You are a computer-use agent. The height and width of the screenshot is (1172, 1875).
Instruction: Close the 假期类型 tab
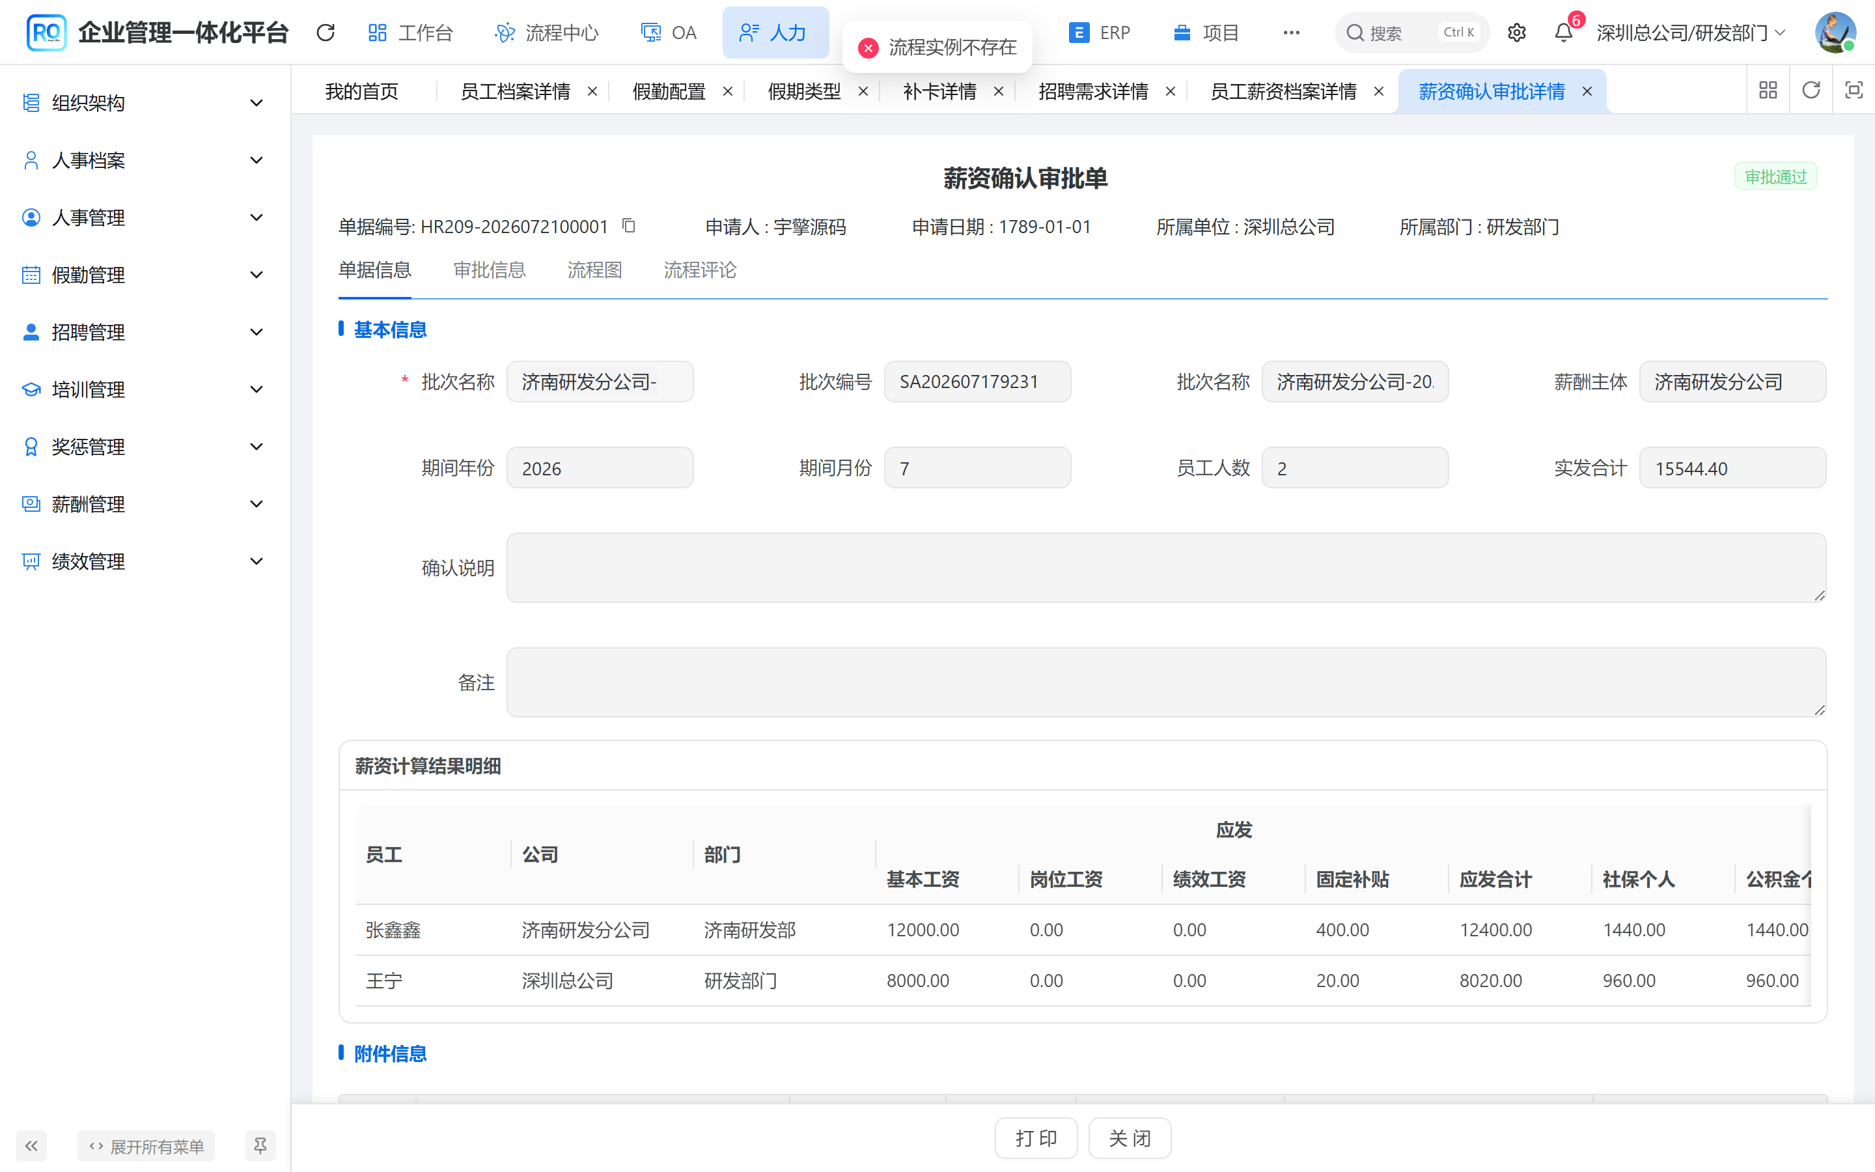tap(863, 91)
